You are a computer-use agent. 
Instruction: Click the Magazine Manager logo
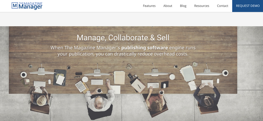[x=27, y=6]
